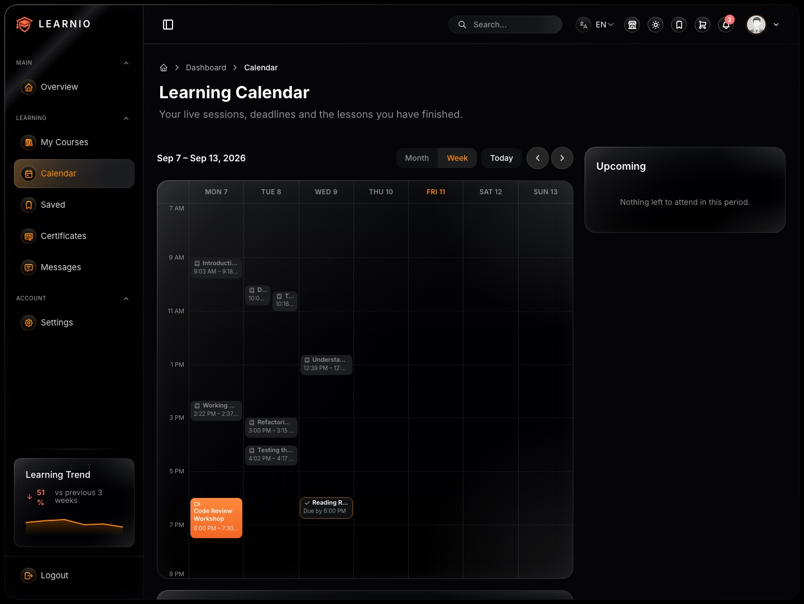This screenshot has height=604, width=804.
Task: Focus the Search input field
Action: pos(505,25)
